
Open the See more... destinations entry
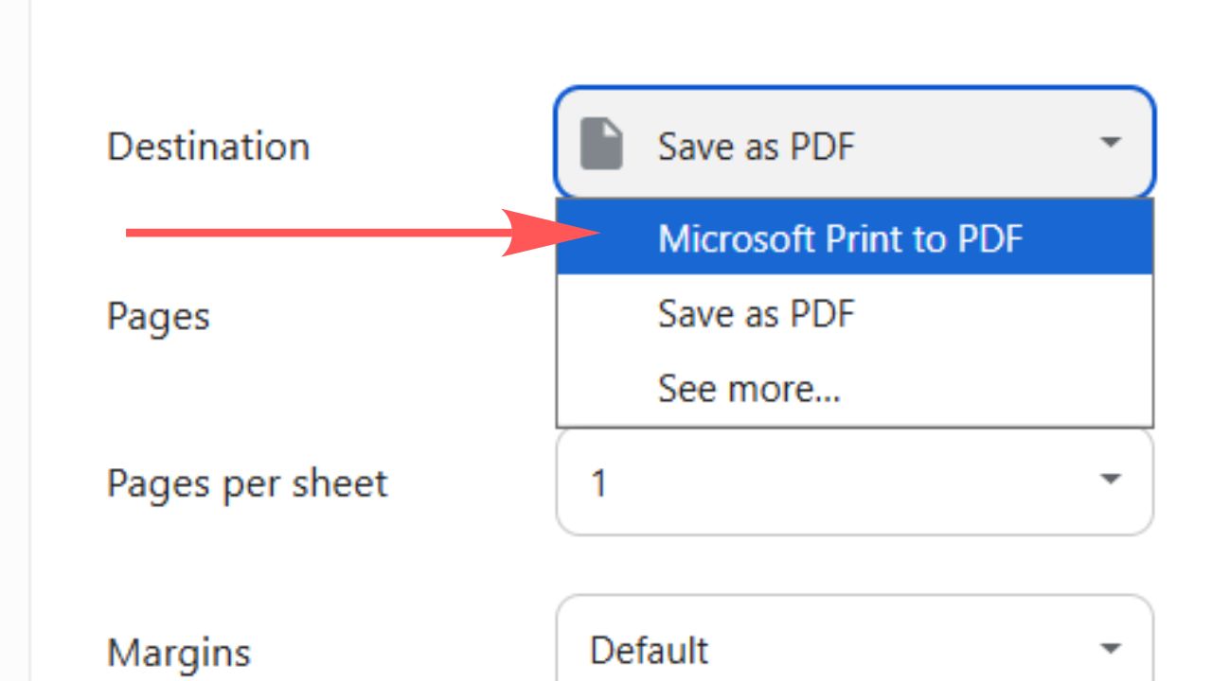[x=854, y=388]
